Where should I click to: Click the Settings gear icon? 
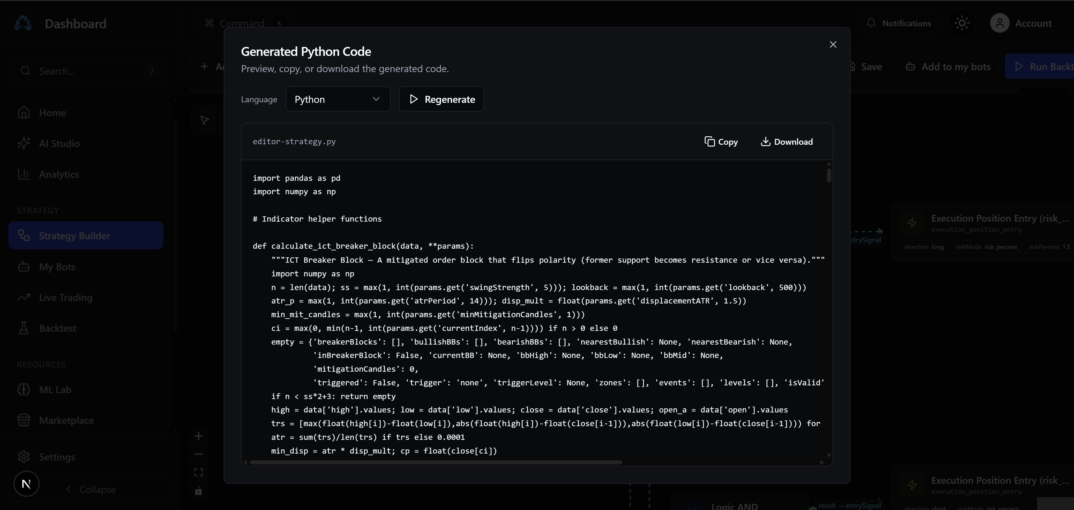[x=24, y=457]
